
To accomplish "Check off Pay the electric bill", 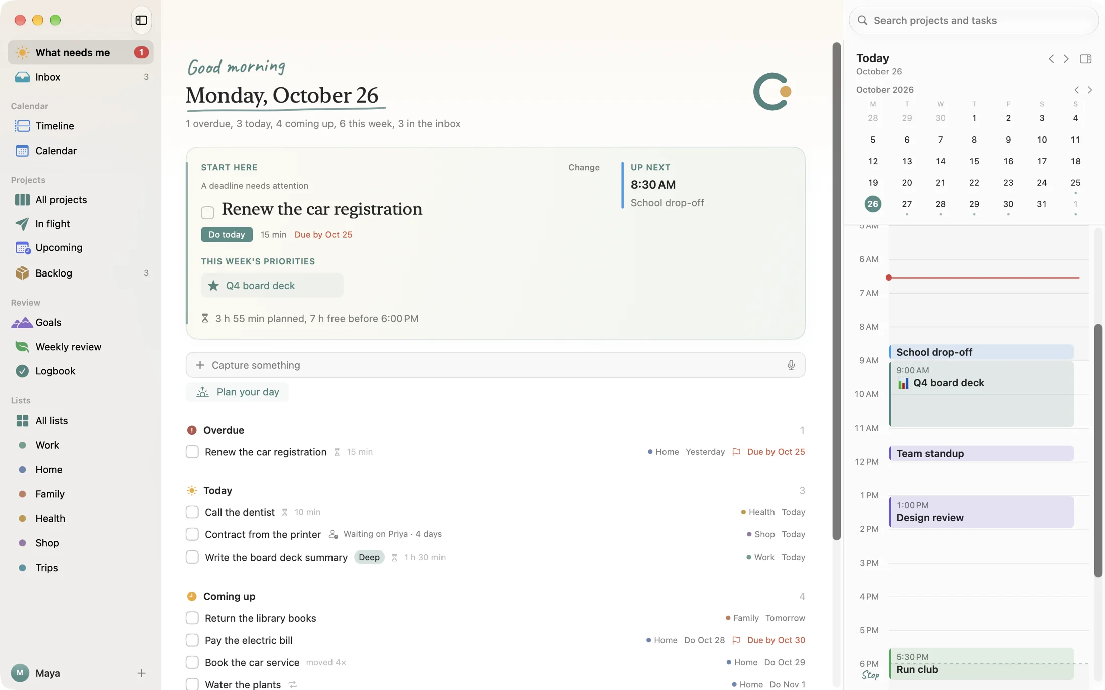I will pos(192,640).
